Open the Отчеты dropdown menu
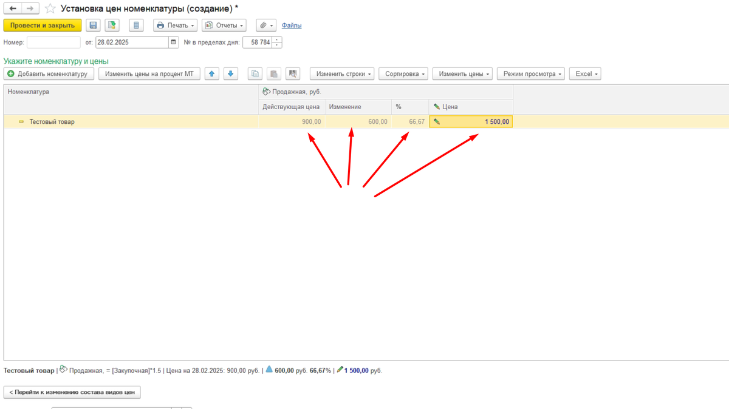Viewport: 729px width, 409px height. coord(224,25)
